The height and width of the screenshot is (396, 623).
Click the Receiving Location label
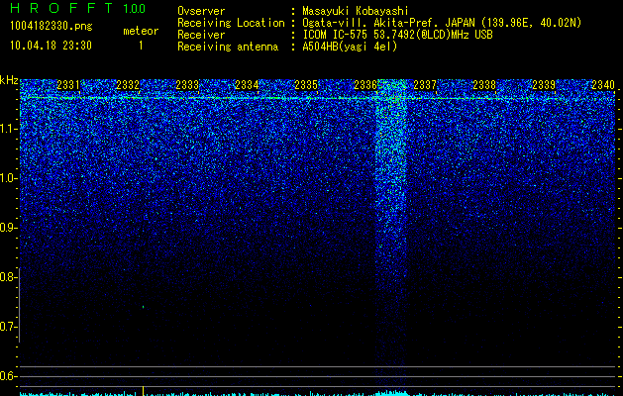(231, 23)
